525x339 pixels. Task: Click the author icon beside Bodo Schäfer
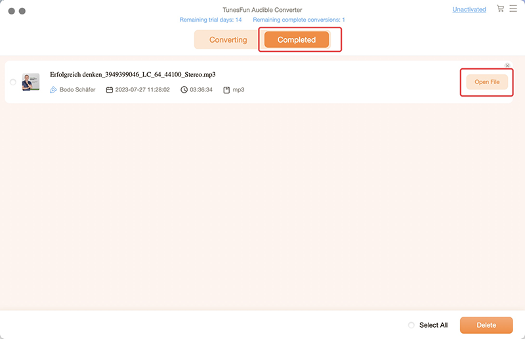coord(53,90)
